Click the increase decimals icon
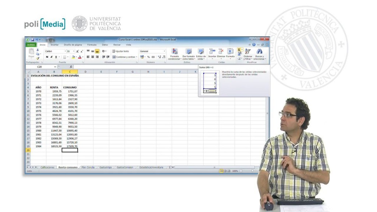This screenshot has width=377, height=212. point(159,57)
